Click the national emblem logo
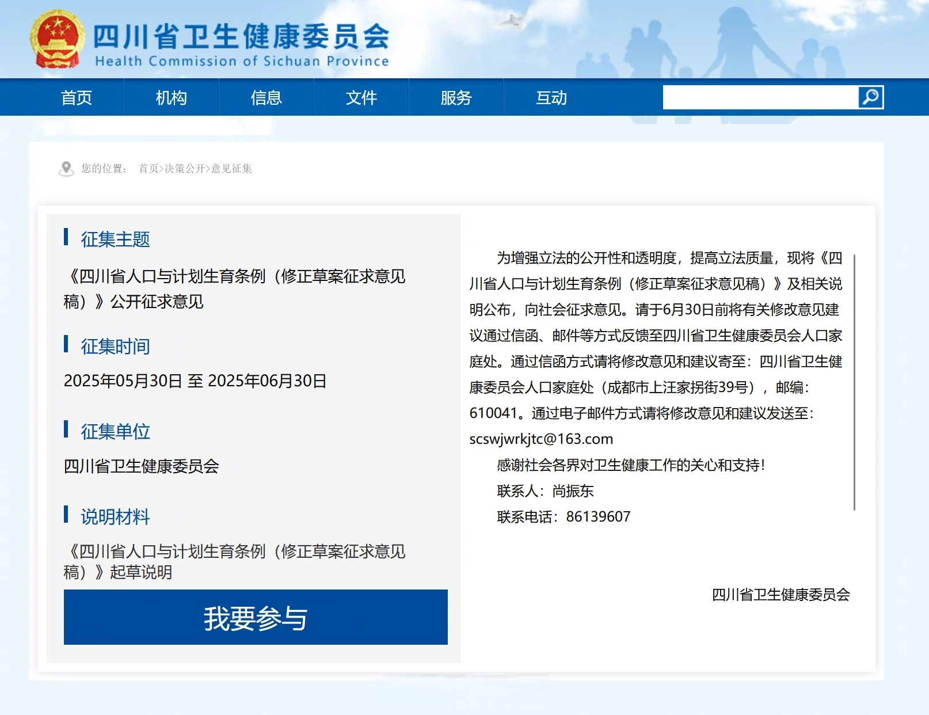929x715 pixels. [57, 39]
